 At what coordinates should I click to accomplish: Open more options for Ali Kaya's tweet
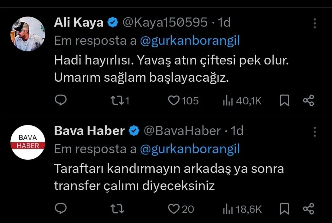[x=314, y=23]
